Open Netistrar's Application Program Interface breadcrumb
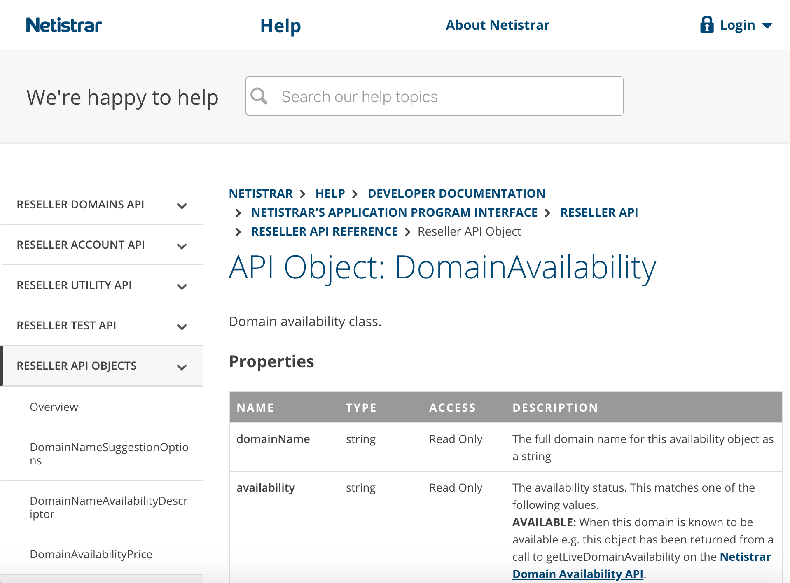This screenshot has height=583, width=790. coord(394,212)
